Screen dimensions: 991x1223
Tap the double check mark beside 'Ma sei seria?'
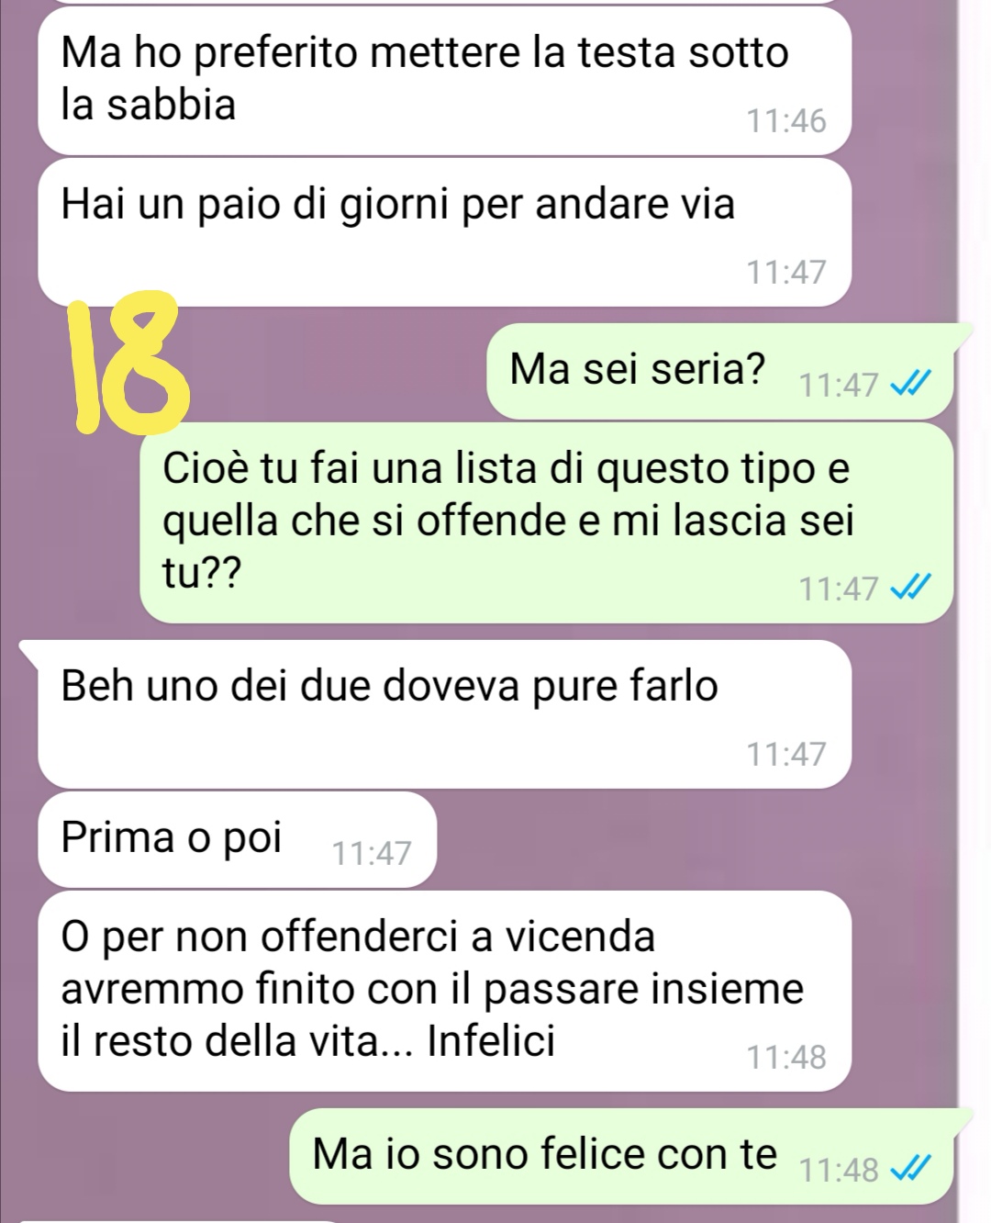pyautogui.click(x=912, y=384)
